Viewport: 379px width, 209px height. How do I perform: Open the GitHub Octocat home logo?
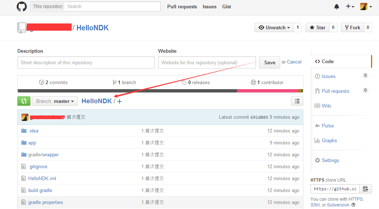click(21, 6)
